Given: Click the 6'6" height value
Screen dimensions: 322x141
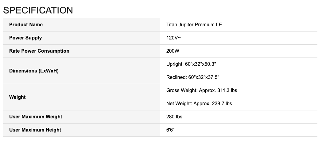Looking at the screenshot, I should pos(171,130).
